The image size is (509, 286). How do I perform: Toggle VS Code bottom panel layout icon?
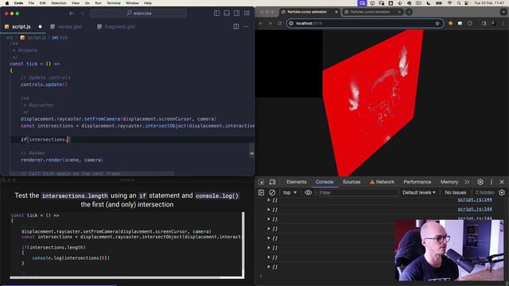(227, 14)
